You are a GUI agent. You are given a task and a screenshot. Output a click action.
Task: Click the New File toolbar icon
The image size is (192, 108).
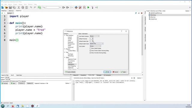tap(2, 7)
